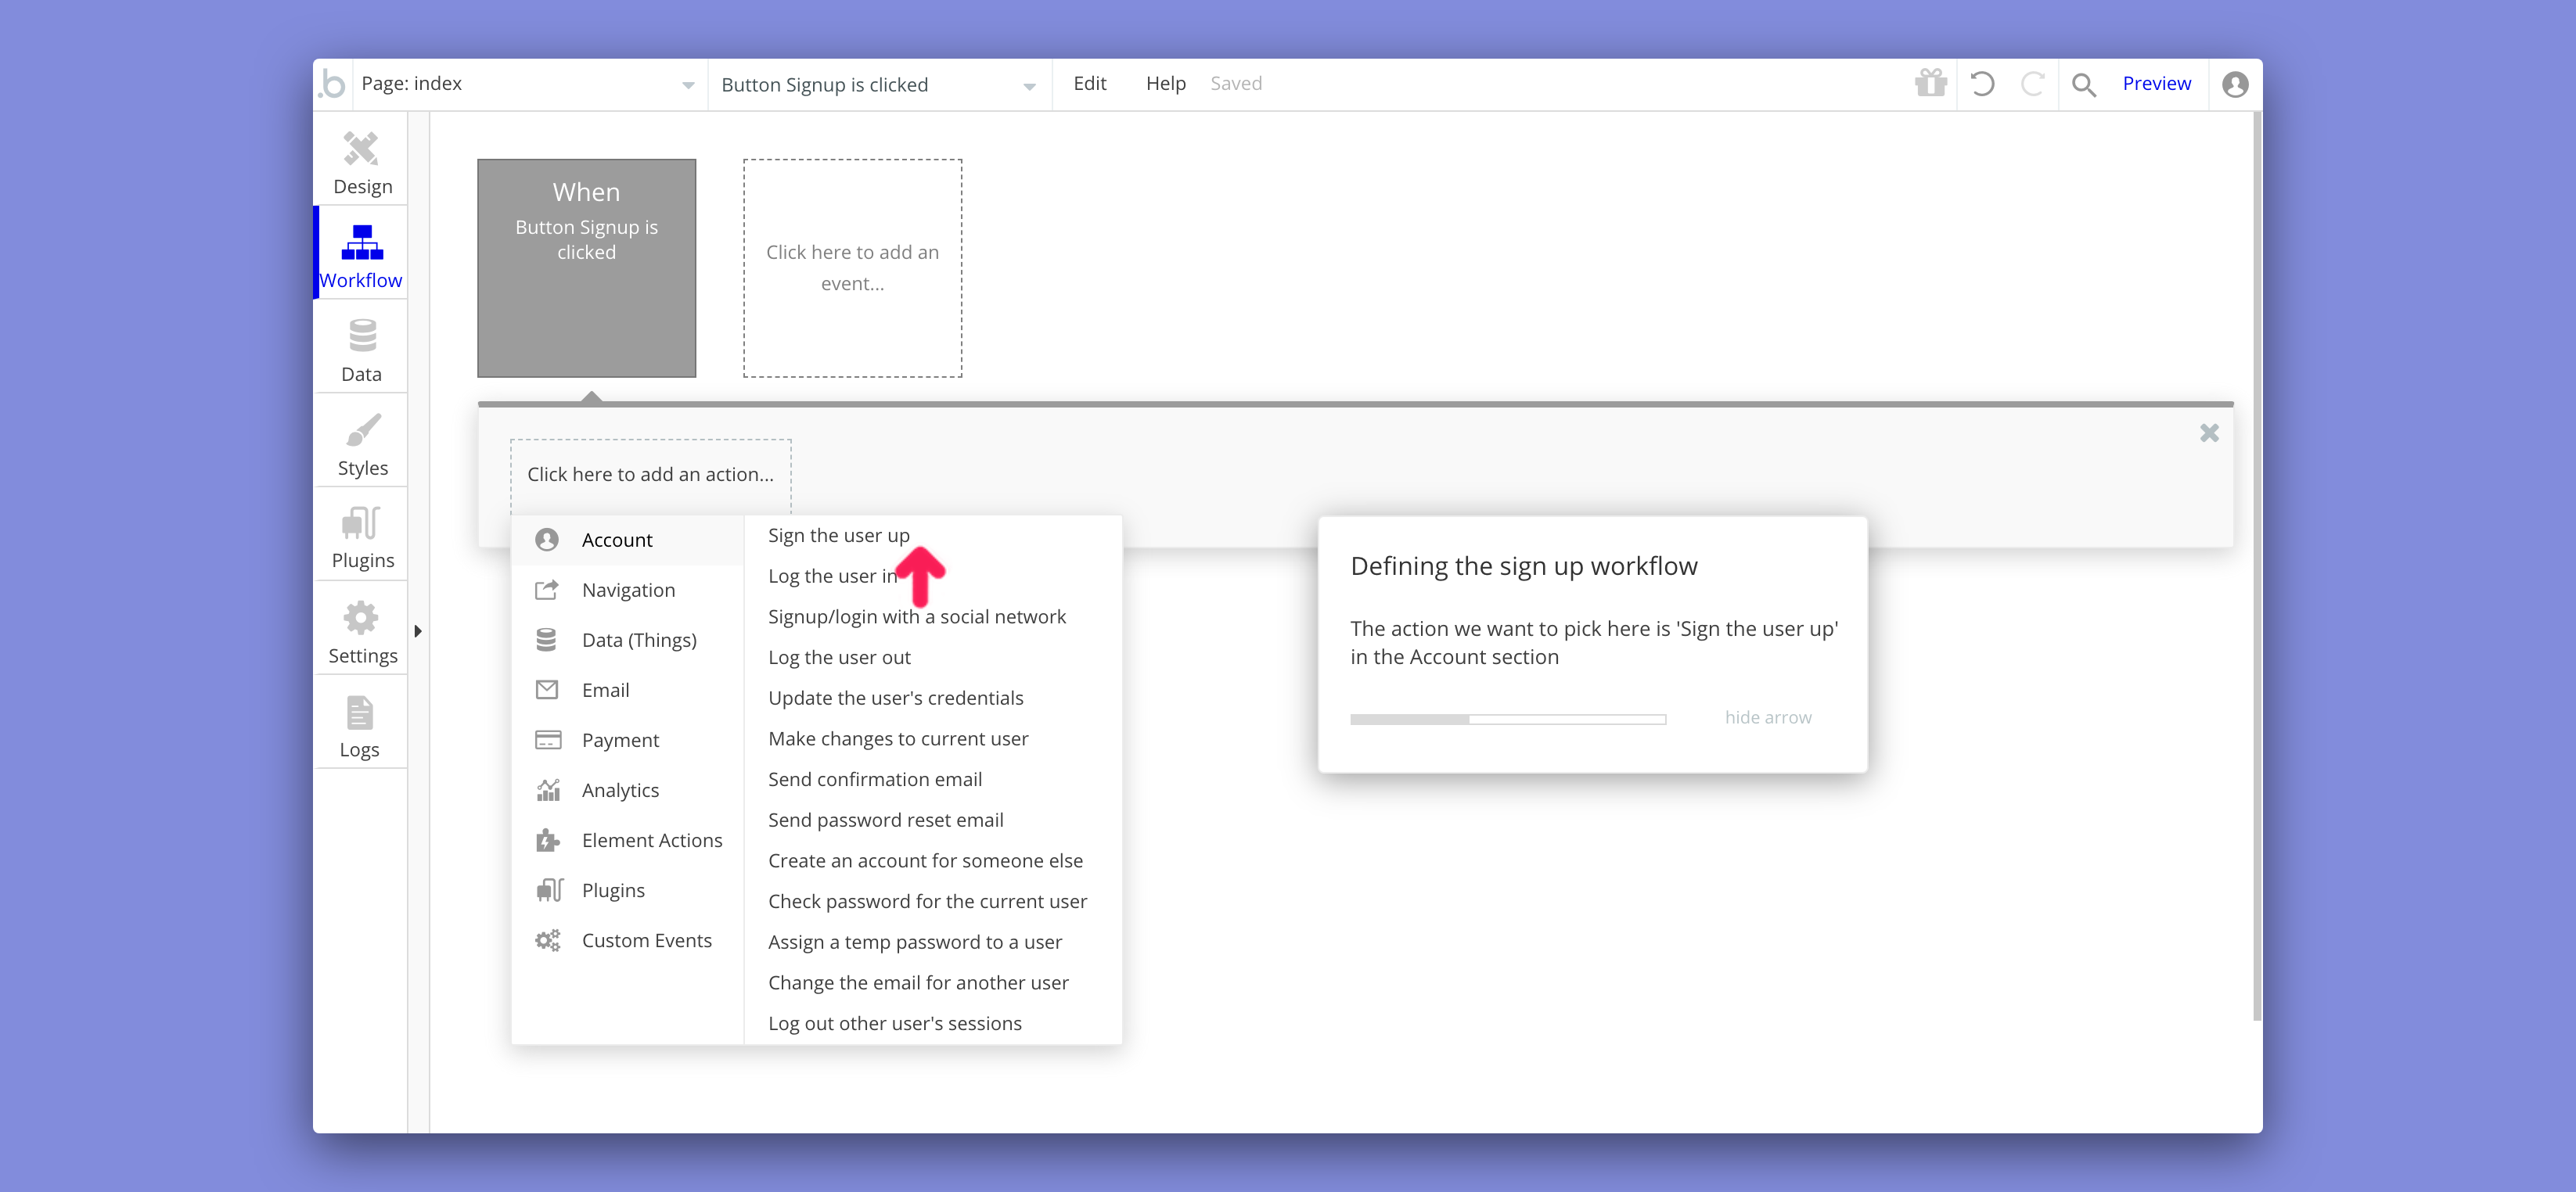Click the 'Saved' status text
This screenshot has width=2576, height=1192.
coord(1235,84)
